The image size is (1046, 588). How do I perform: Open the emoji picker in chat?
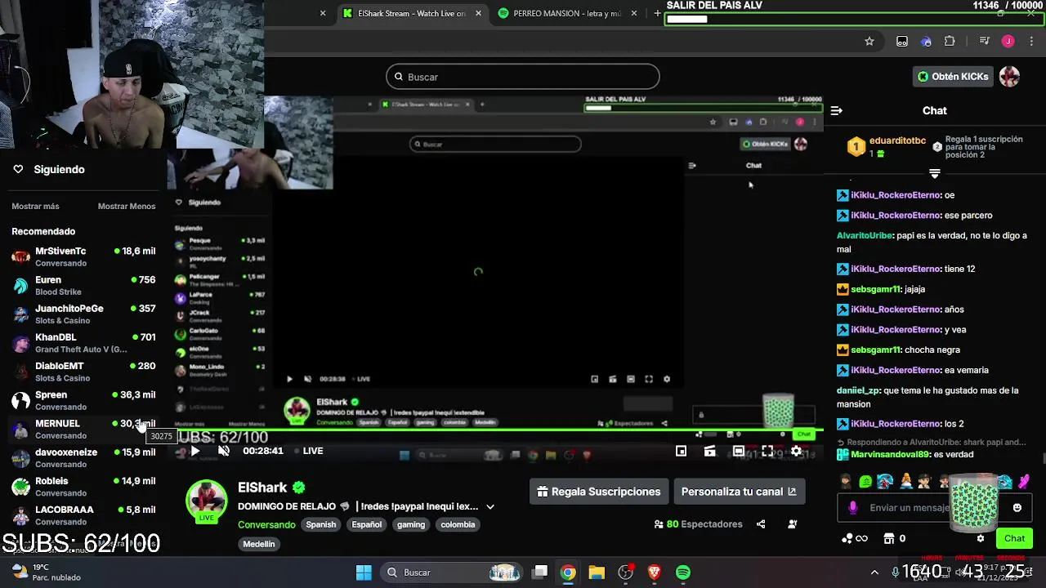(x=1017, y=507)
